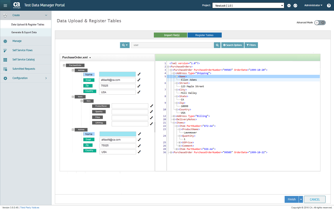This screenshot has height=210, width=334.
Task: Click the brush icon beside Price field
Action: click(x=152, y=118)
